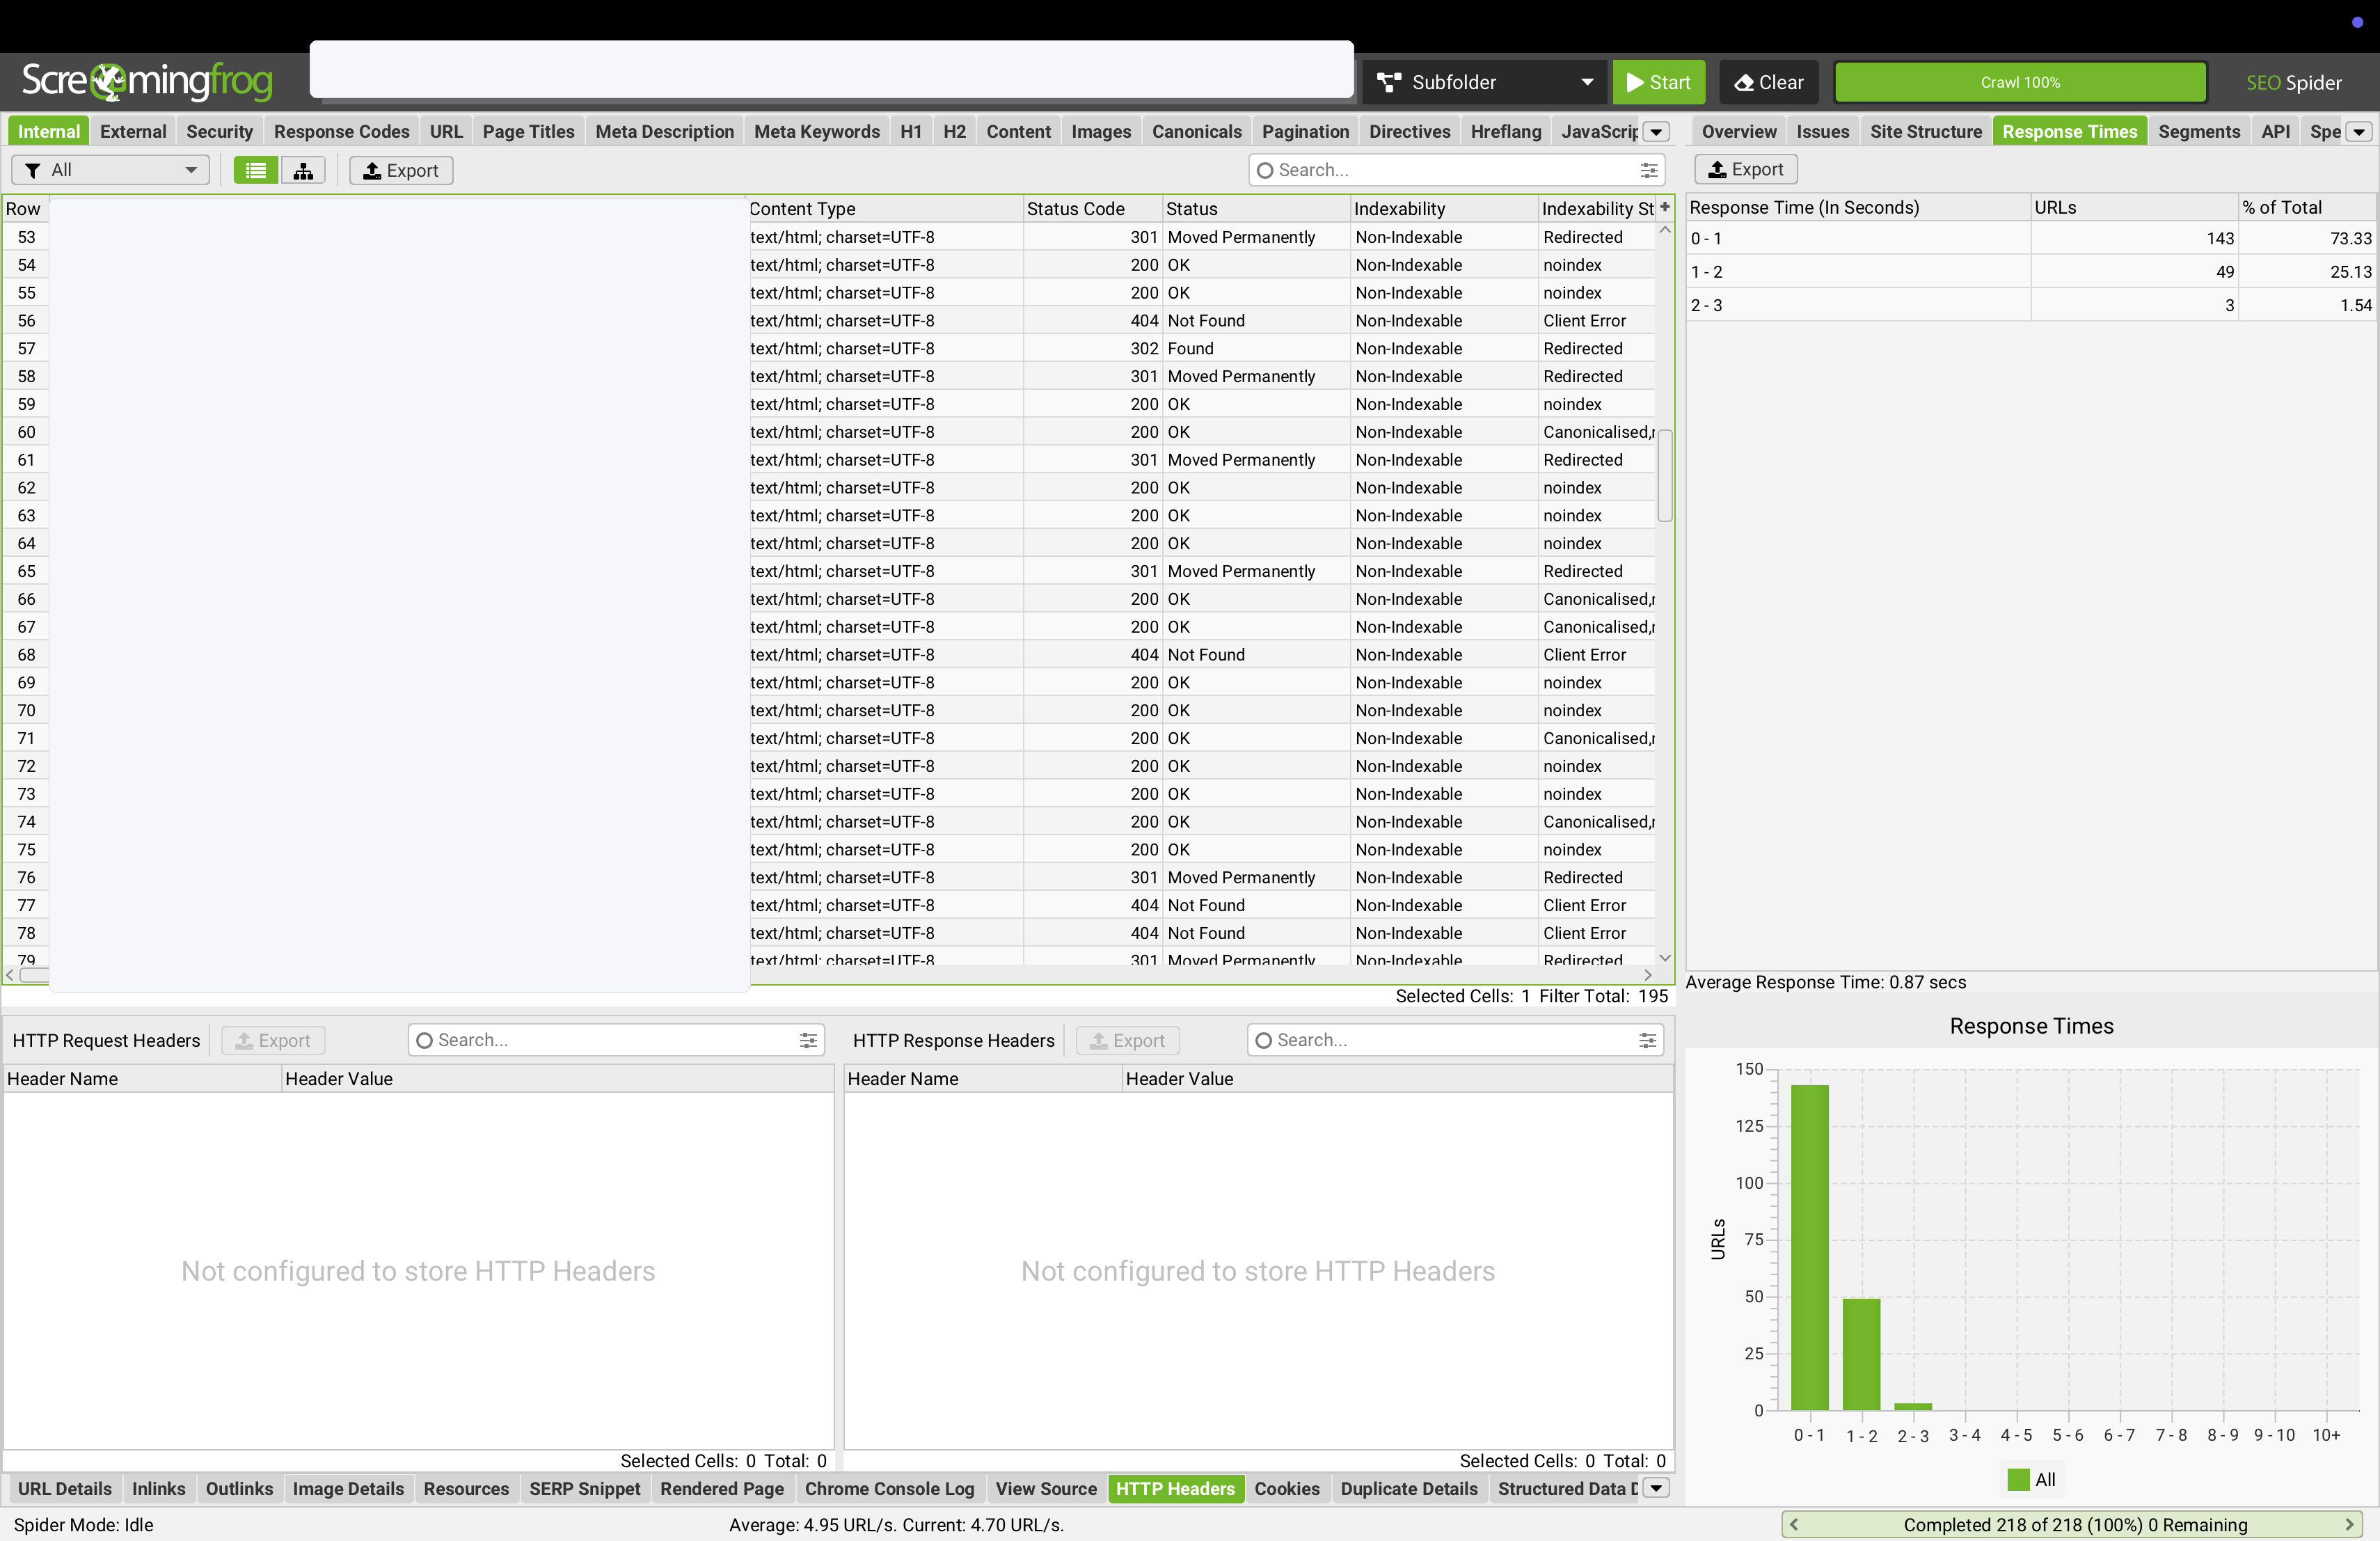Export the Internal tab data
Viewport: 2380px width, 1541px height.
coord(401,170)
